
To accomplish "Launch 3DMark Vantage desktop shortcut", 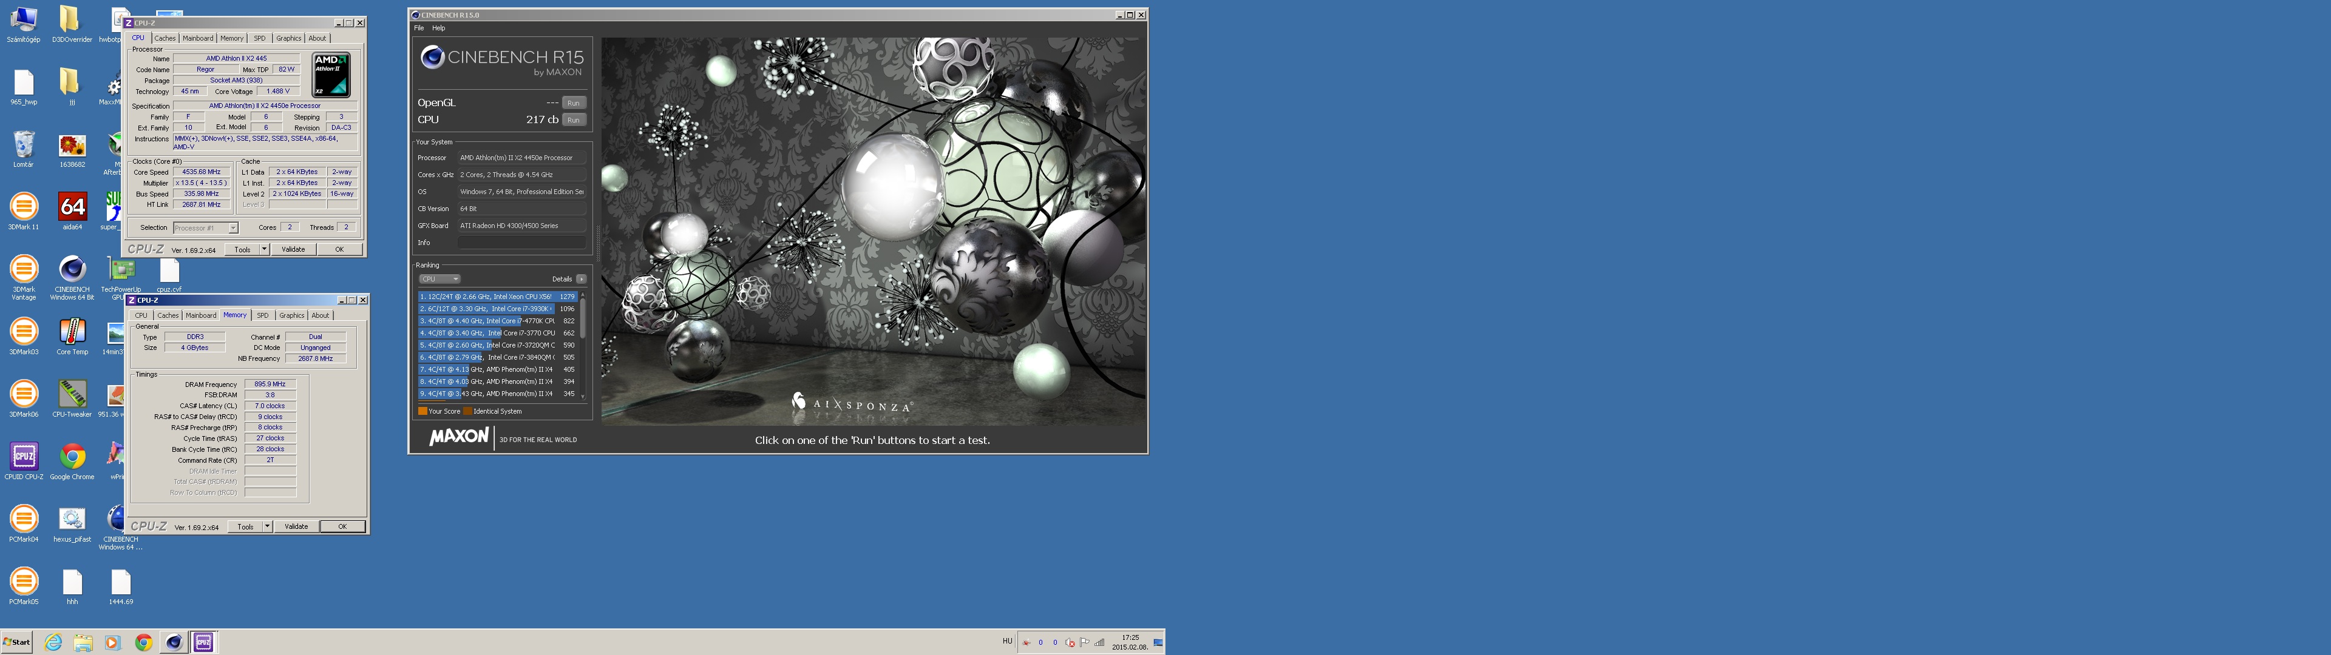I will tap(24, 277).
